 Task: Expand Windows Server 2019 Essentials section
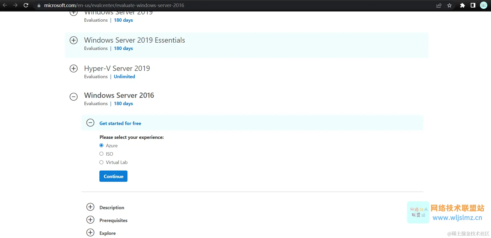74,40
